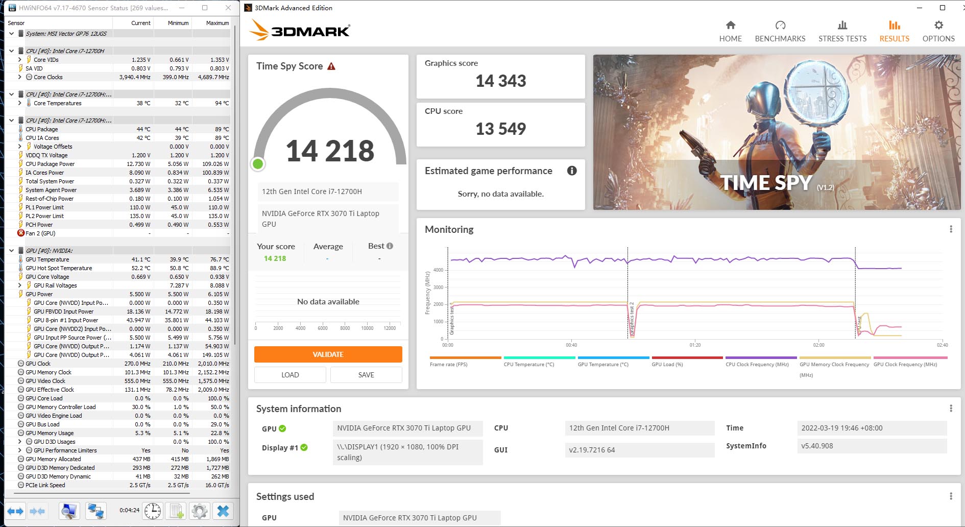Click the HWiNFO horizontal scrollbar
This screenshot has height=527, width=965.
(102, 493)
